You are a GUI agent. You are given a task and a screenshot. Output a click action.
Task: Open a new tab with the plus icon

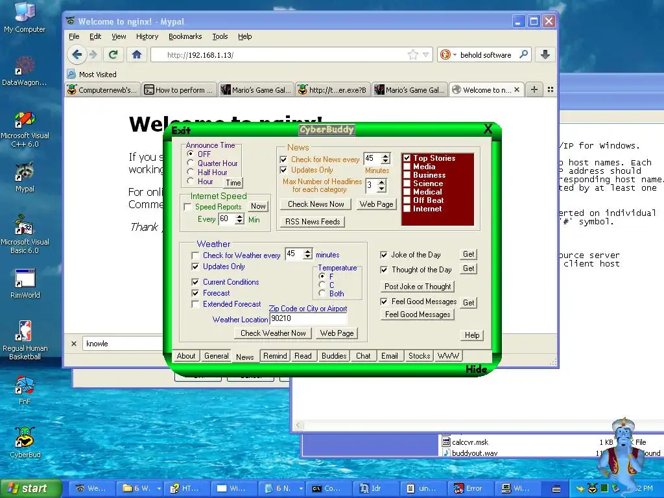[534, 89]
